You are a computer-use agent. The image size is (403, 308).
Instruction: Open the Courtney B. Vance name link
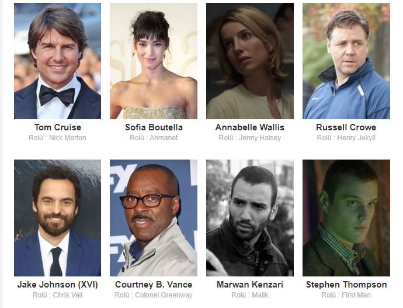154,285
